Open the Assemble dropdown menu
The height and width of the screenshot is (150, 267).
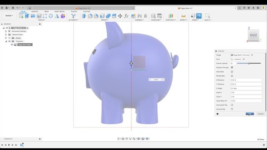[x=139, y=20]
